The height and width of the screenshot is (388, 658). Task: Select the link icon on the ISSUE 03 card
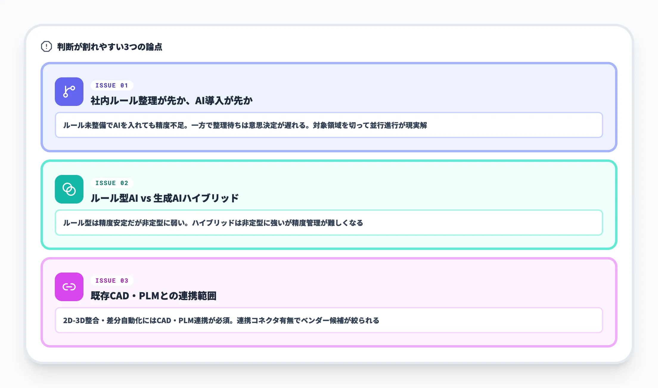pos(69,287)
